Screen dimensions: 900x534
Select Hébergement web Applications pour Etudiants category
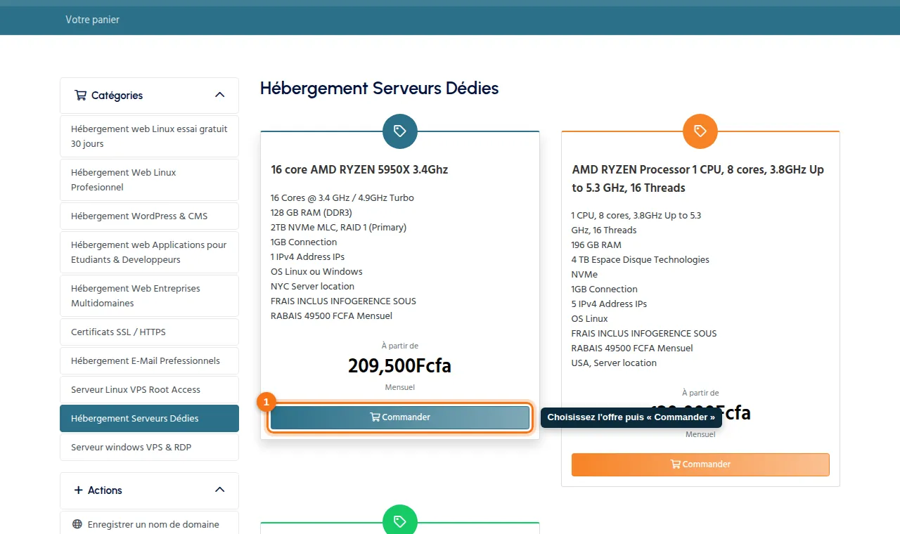[x=149, y=252]
